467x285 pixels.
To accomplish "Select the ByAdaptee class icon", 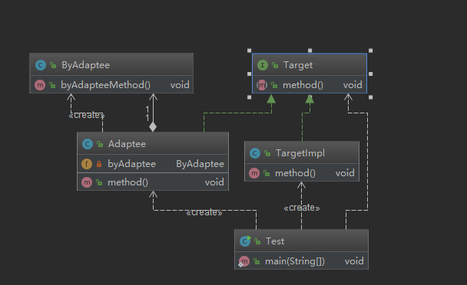I will point(41,65).
